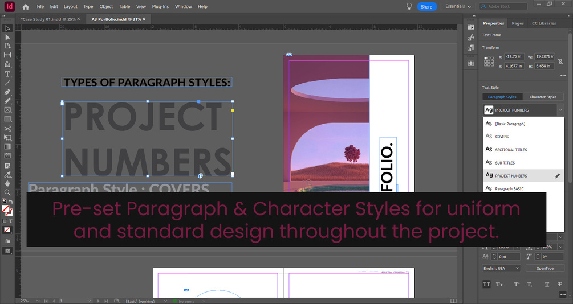Select the Direct Selection tool
The height and width of the screenshot is (304, 573).
(7, 37)
